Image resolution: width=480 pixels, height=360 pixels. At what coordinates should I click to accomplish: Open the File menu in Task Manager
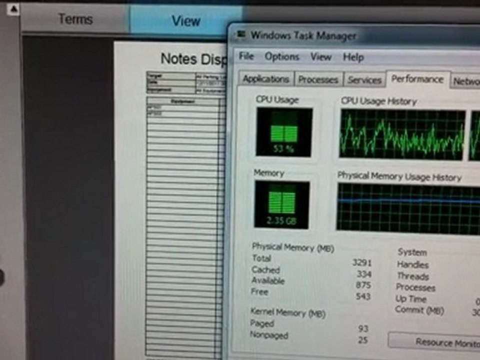point(246,56)
